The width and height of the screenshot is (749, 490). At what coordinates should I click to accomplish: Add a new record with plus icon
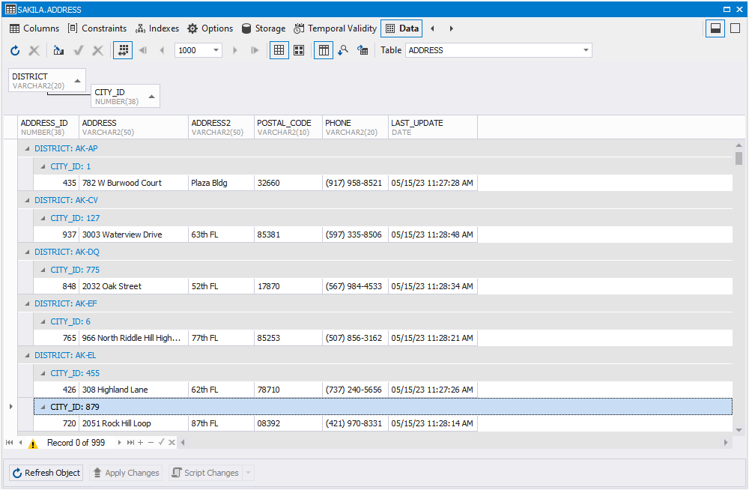point(141,443)
